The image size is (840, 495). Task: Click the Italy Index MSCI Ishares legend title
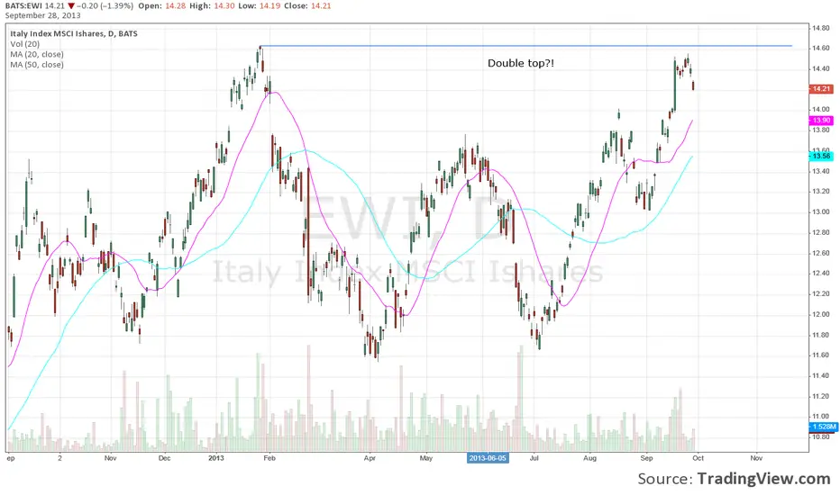[74, 33]
